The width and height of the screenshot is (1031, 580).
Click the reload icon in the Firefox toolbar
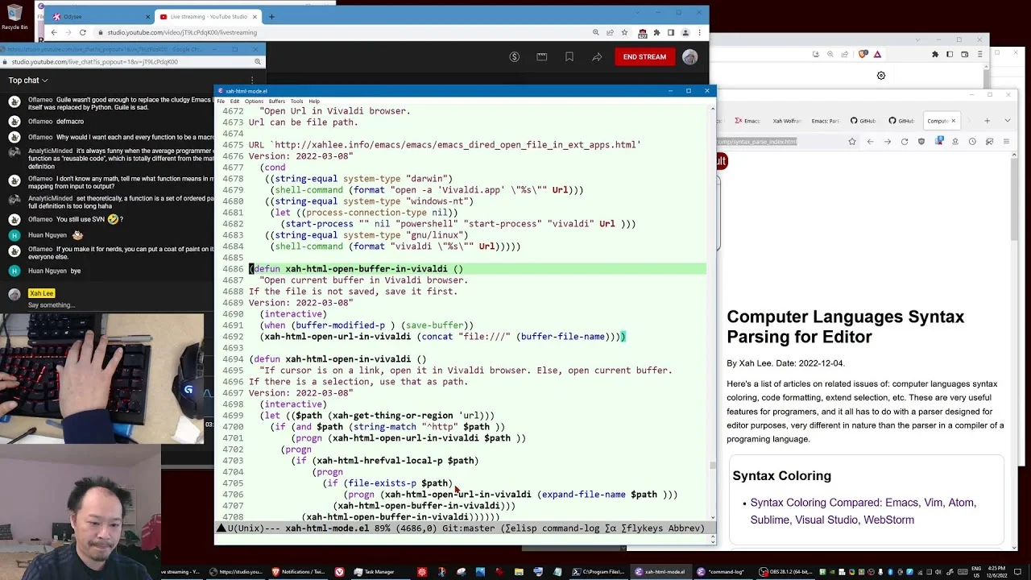904,142
